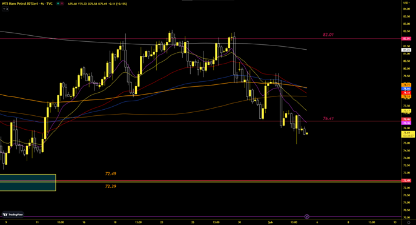Viewport: 416px width, 225px height.
Task: Click the 82.01 horizontal line text label
Action: pos(328,35)
